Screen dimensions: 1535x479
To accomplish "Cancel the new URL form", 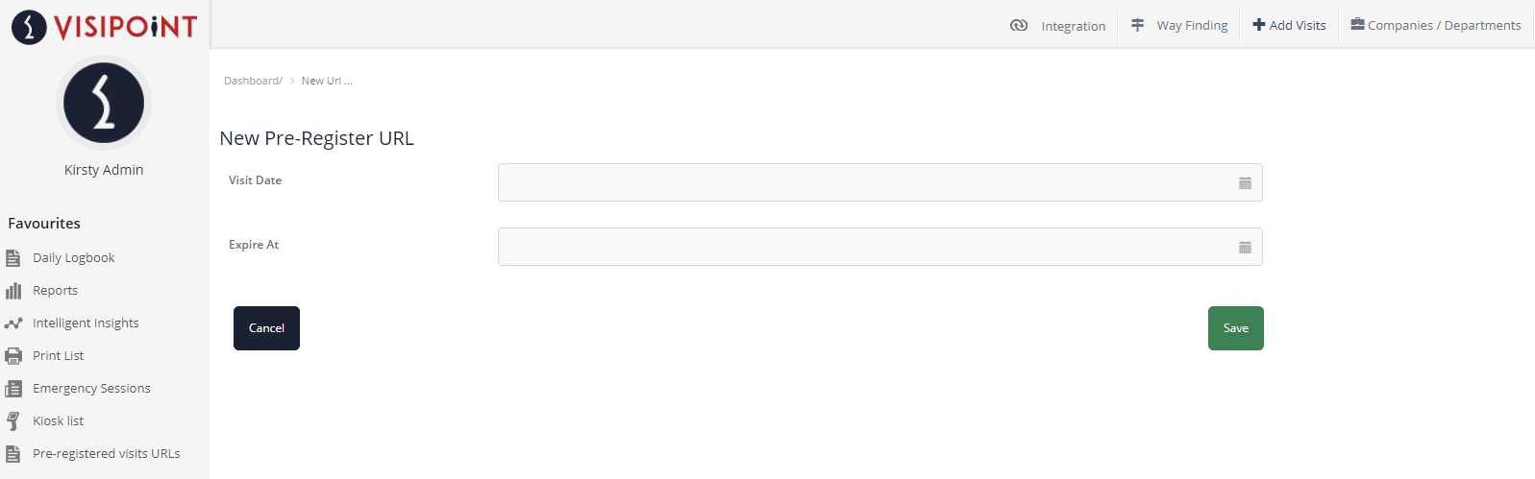I will [x=266, y=328].
